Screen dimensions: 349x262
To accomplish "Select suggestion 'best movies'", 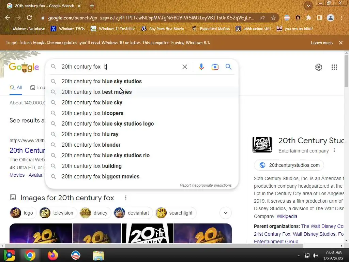I will (x=142, y=92).
